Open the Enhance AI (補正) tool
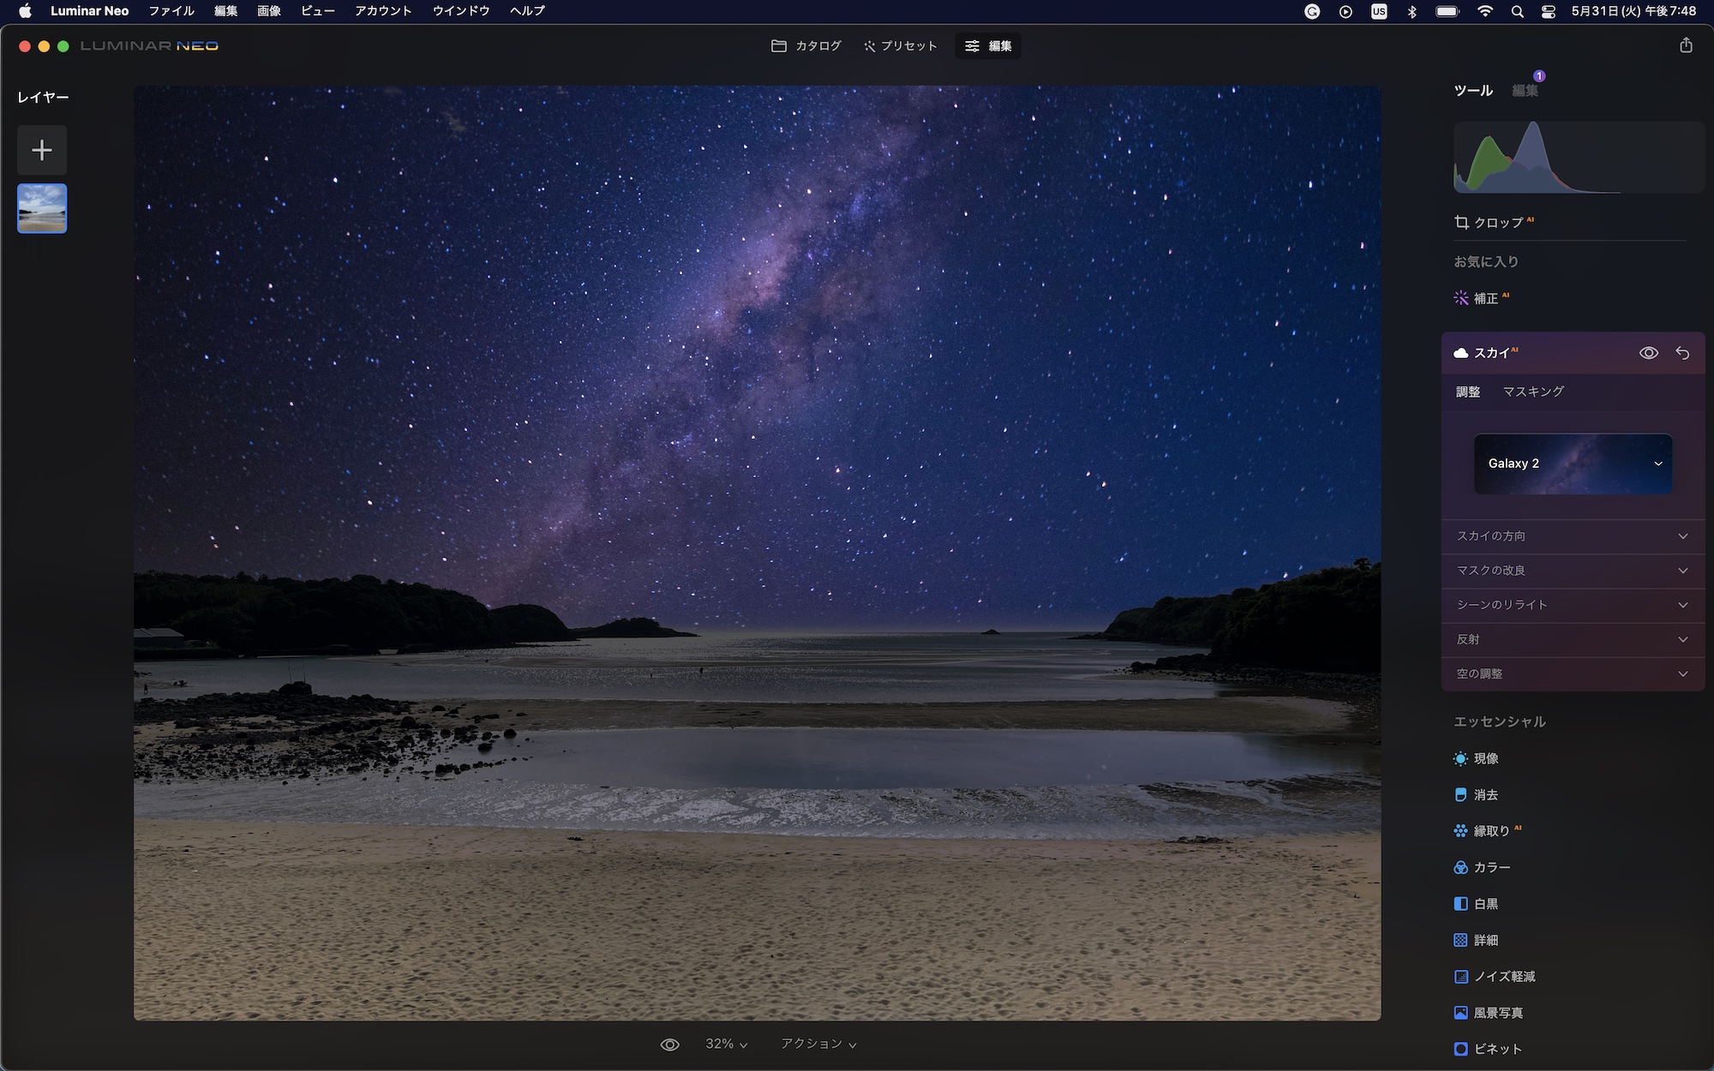 pyautogui.click(x=1485, y=298)
